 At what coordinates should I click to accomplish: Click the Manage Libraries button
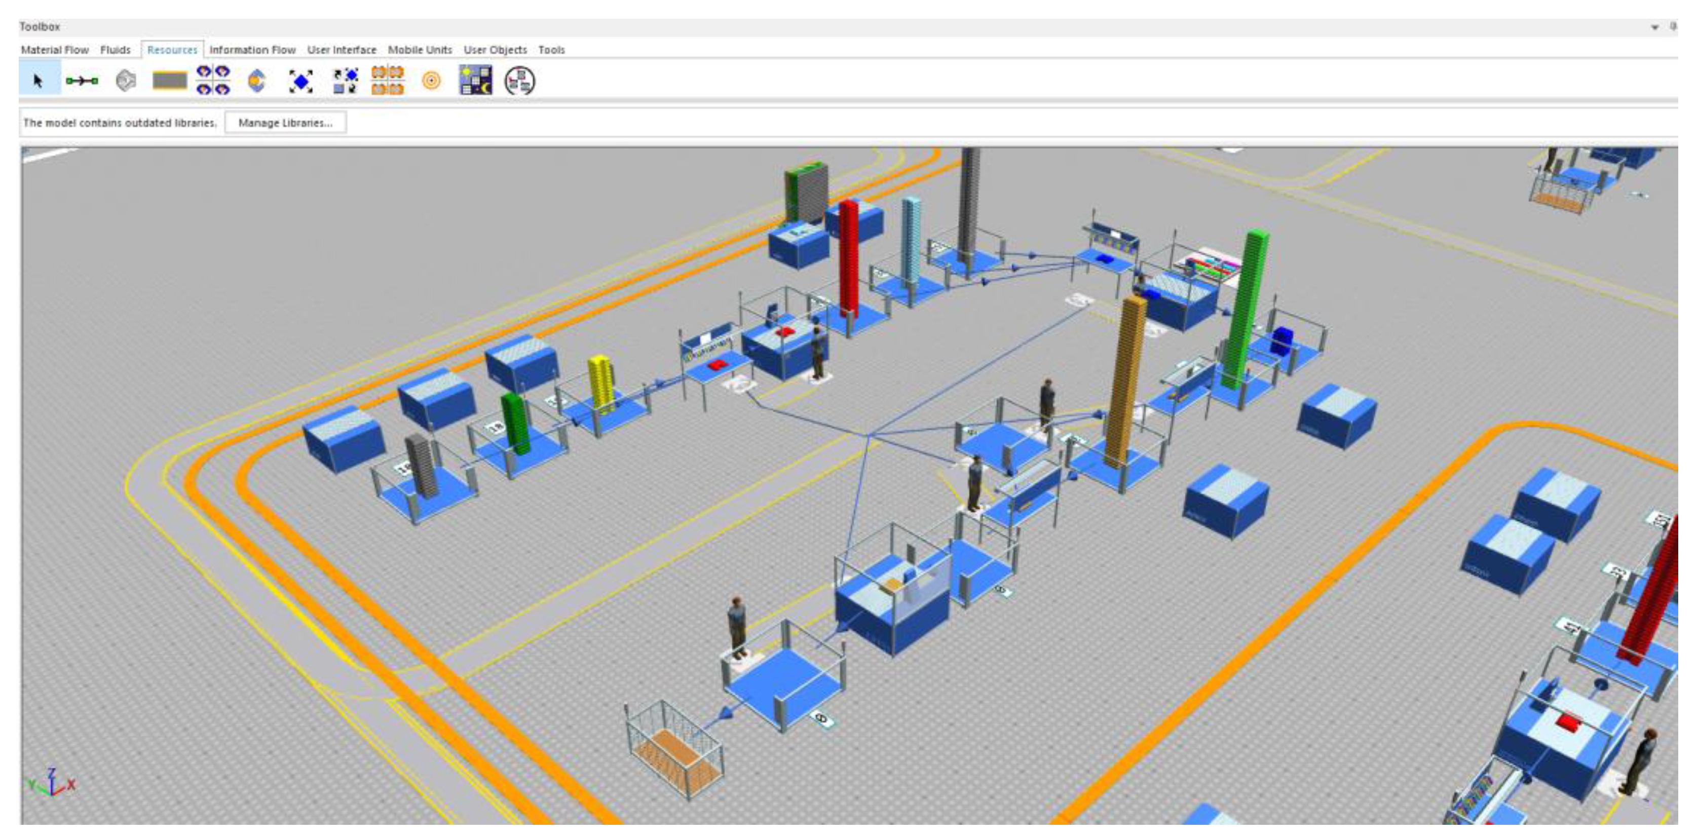(x=285, y=123)
